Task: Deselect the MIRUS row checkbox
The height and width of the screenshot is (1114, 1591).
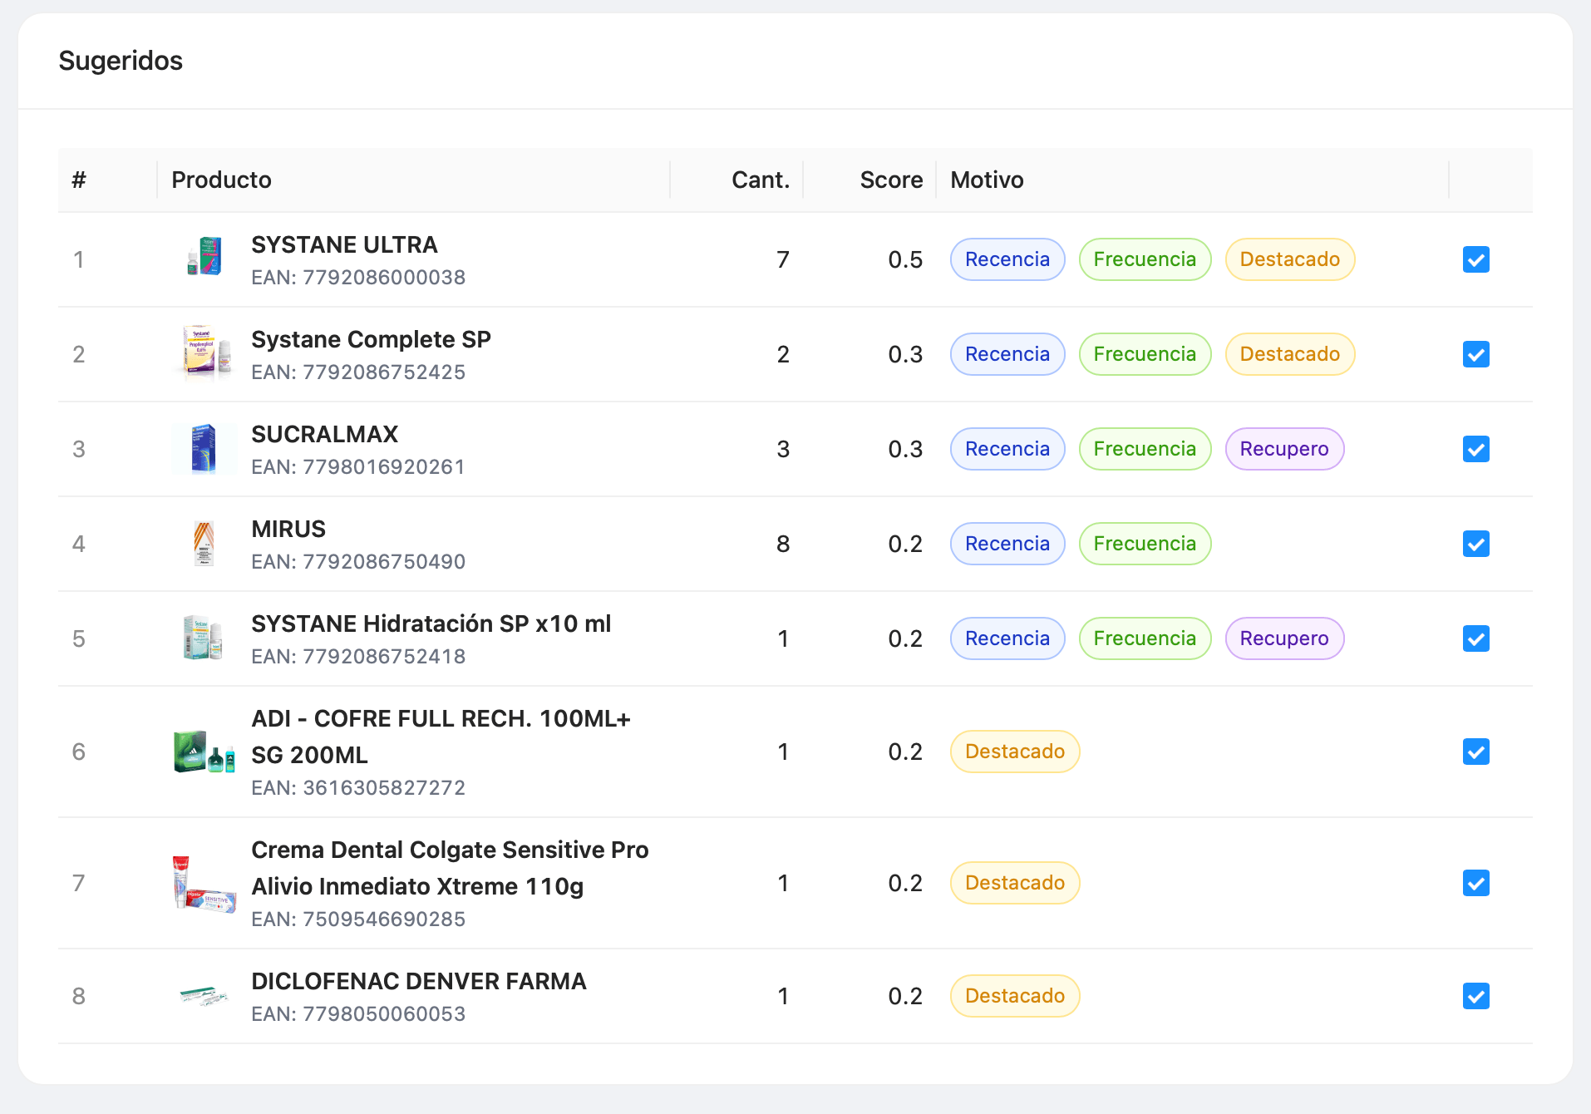Action: (1475, 544)
